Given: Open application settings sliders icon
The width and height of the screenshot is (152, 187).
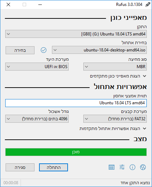Looking at the screenshot, I should [122, 167].
